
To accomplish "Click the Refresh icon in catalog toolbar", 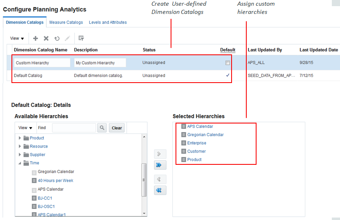I will (57, 38).
